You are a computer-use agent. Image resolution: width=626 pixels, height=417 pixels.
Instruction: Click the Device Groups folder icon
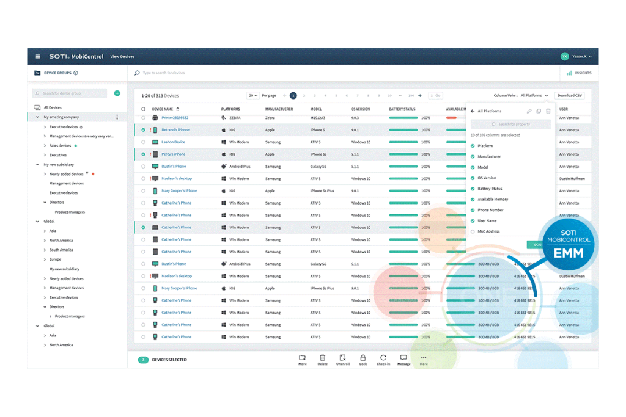pyautogui.click(x=37, y=73)
